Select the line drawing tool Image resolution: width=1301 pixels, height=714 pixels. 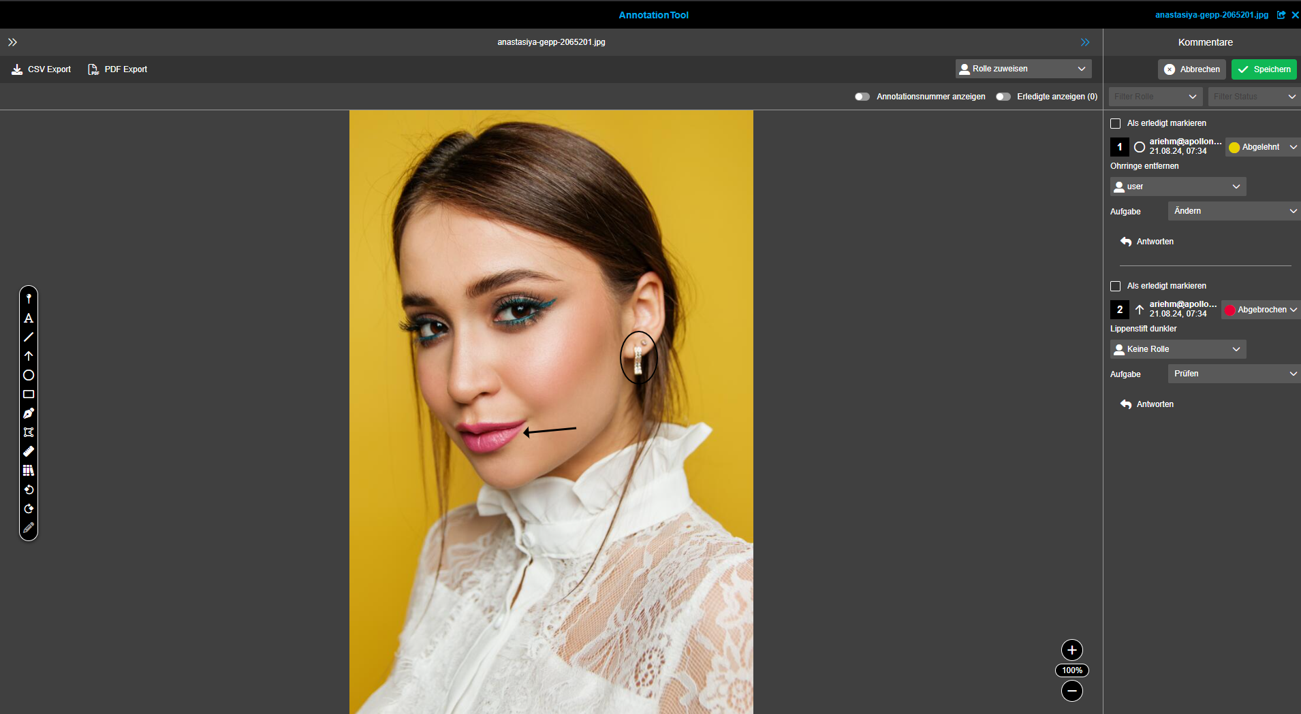pyautogui.click(x=29, y=337)
